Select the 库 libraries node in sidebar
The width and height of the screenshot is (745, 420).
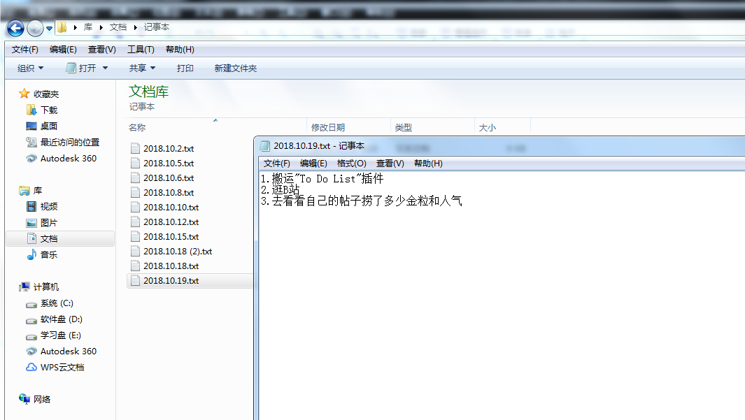click(x=38, y=191)
